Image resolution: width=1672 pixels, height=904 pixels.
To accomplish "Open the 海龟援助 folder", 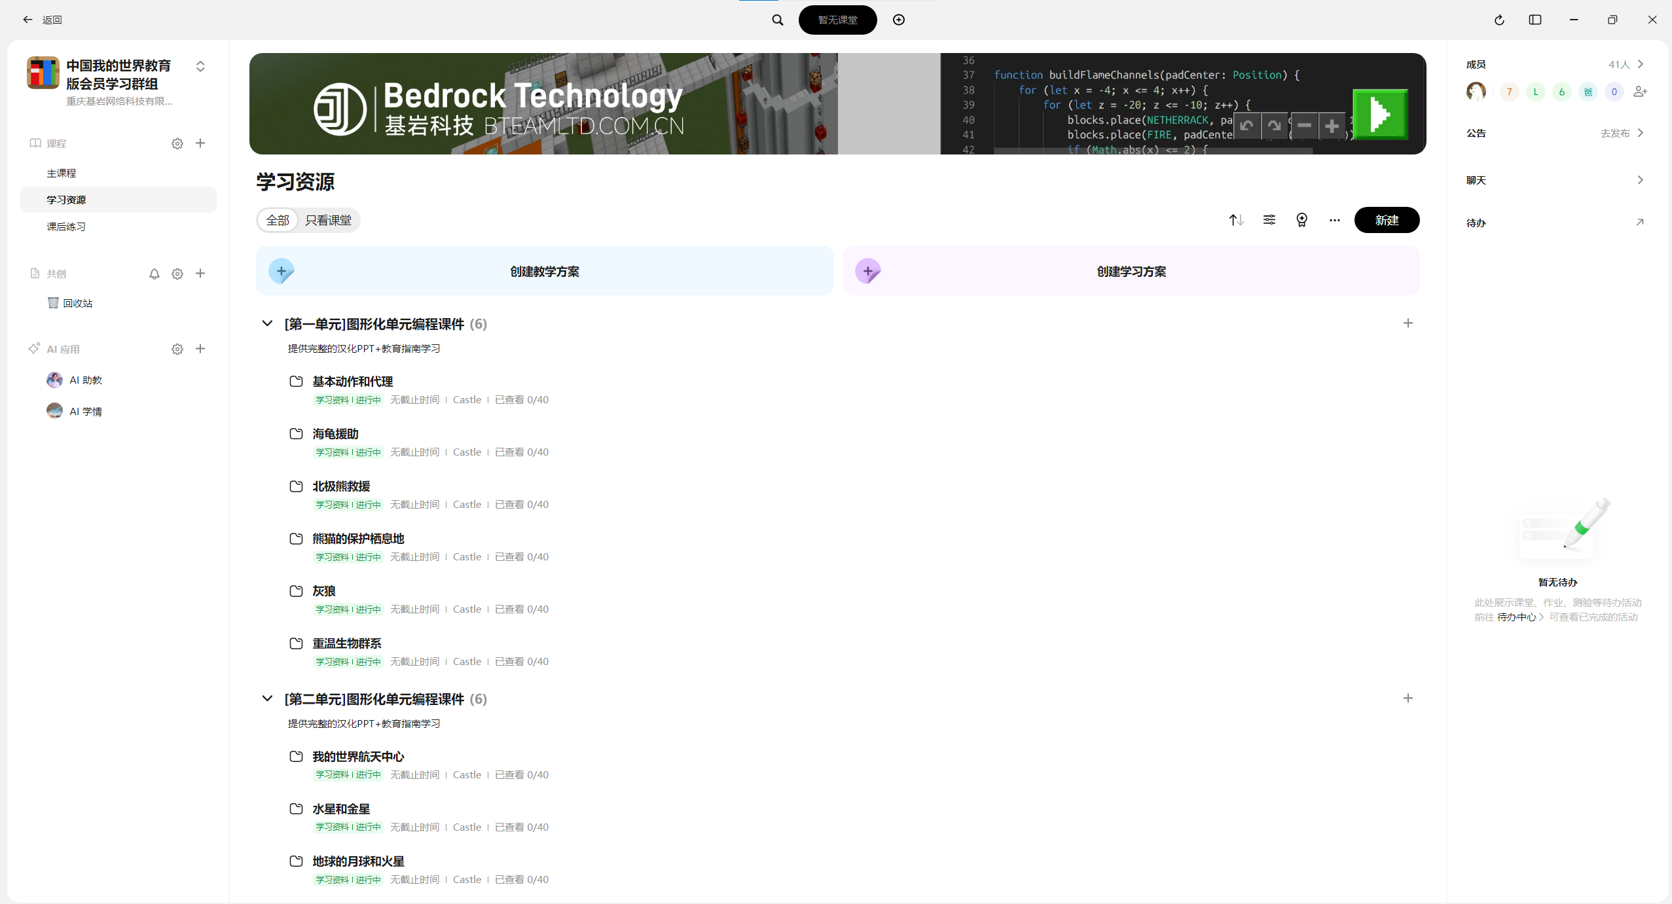I will [x=335, y=434].
